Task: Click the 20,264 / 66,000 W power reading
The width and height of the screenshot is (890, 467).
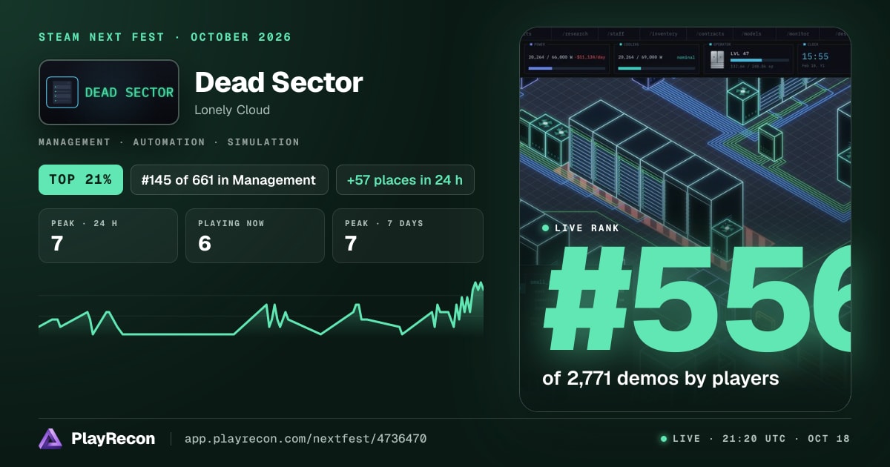Action: click(550, 57)
